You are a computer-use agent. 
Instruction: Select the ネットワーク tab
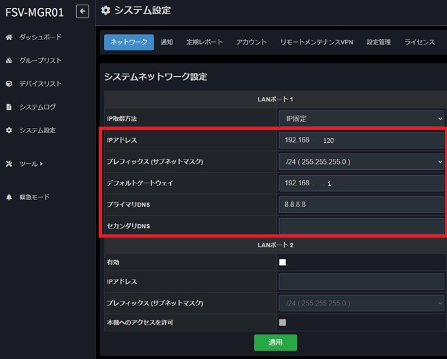pyautogui.click(x=129, y=42)
